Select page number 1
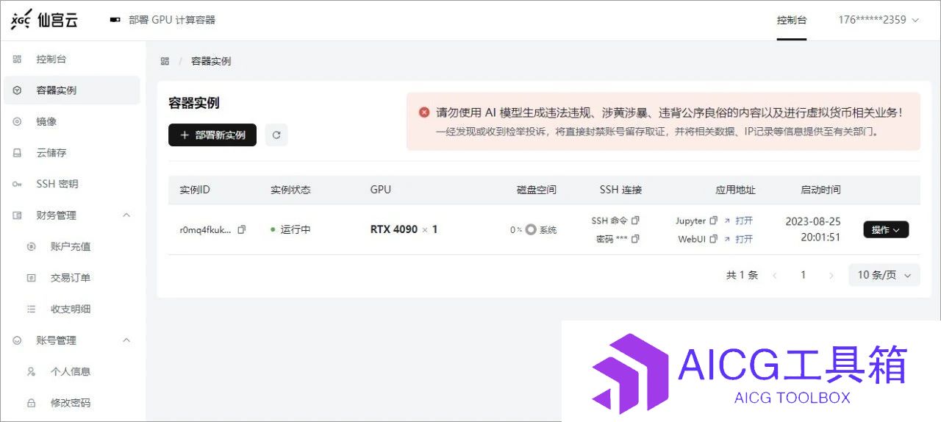 click(x=804, y=275)
